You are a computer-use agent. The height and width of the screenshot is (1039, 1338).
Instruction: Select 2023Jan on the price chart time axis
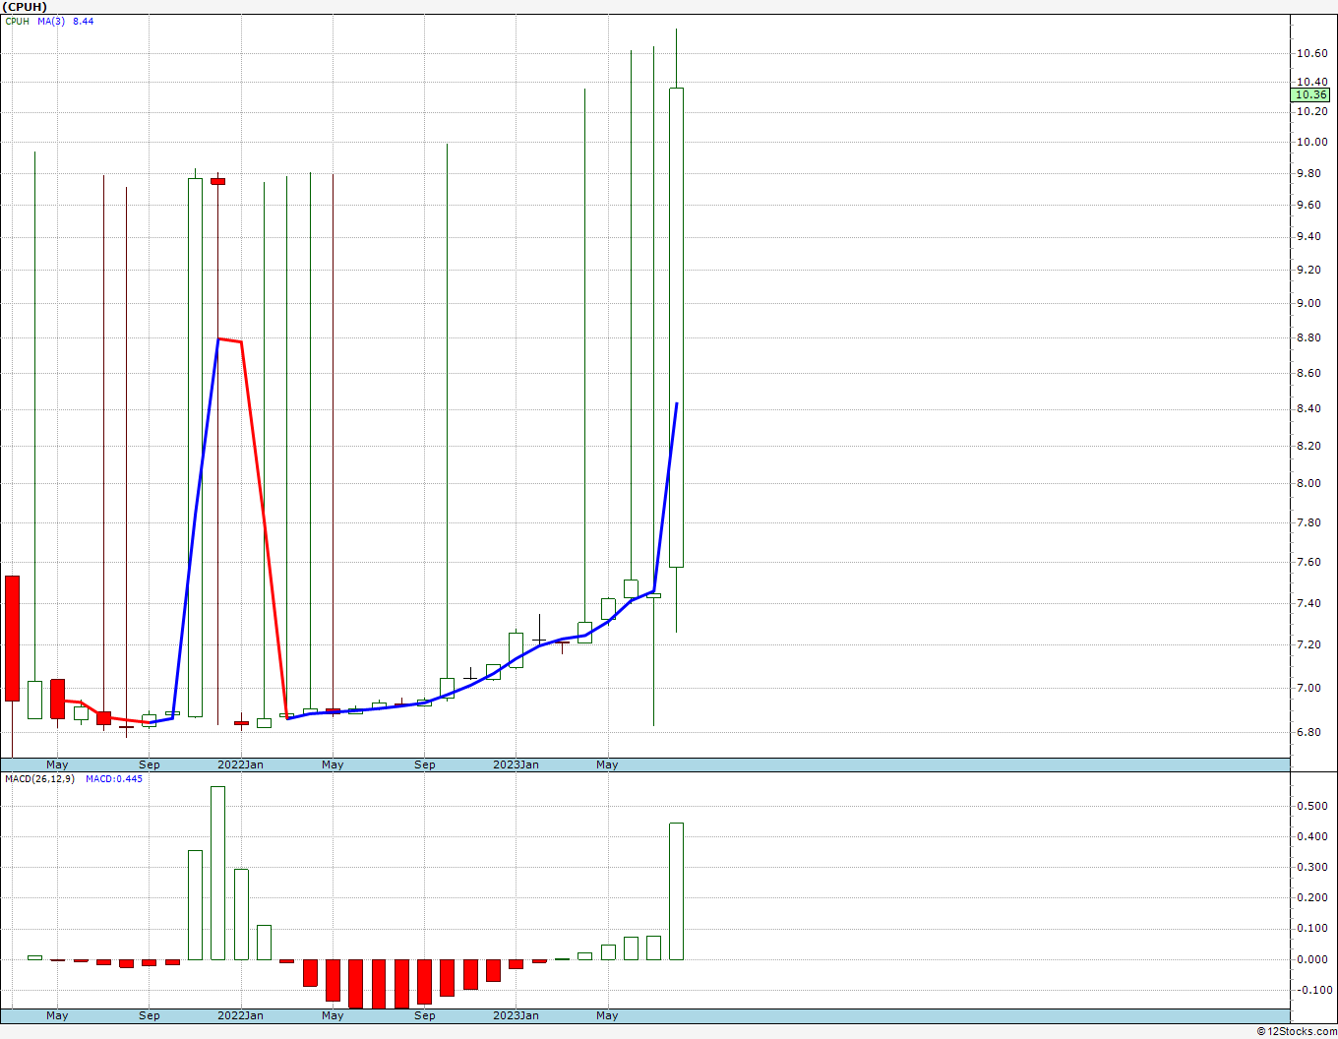click(x=516, y=764)
